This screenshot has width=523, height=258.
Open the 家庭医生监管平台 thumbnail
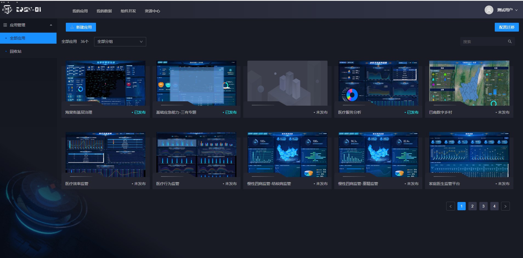pos(469,155)
